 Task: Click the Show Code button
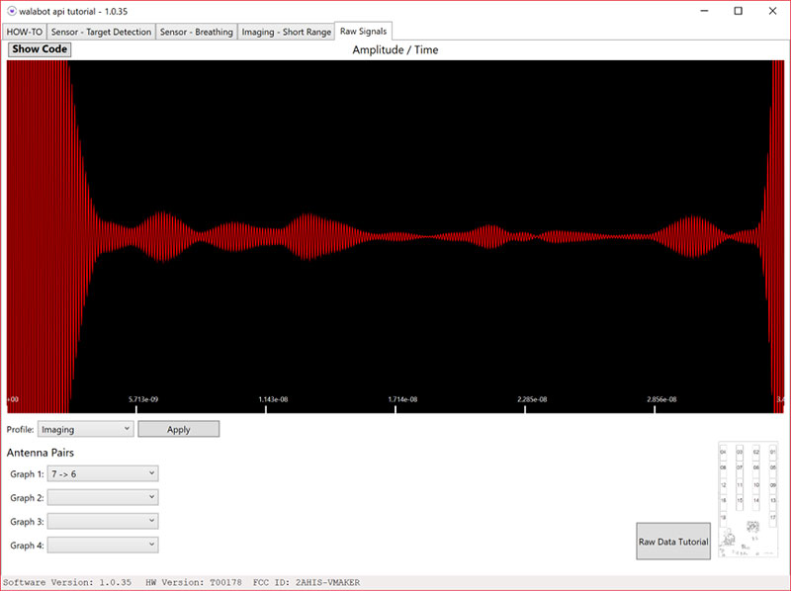click(40, 48)
